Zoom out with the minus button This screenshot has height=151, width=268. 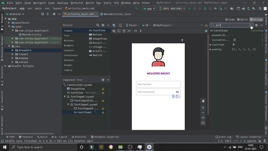[x=203, y=113]
